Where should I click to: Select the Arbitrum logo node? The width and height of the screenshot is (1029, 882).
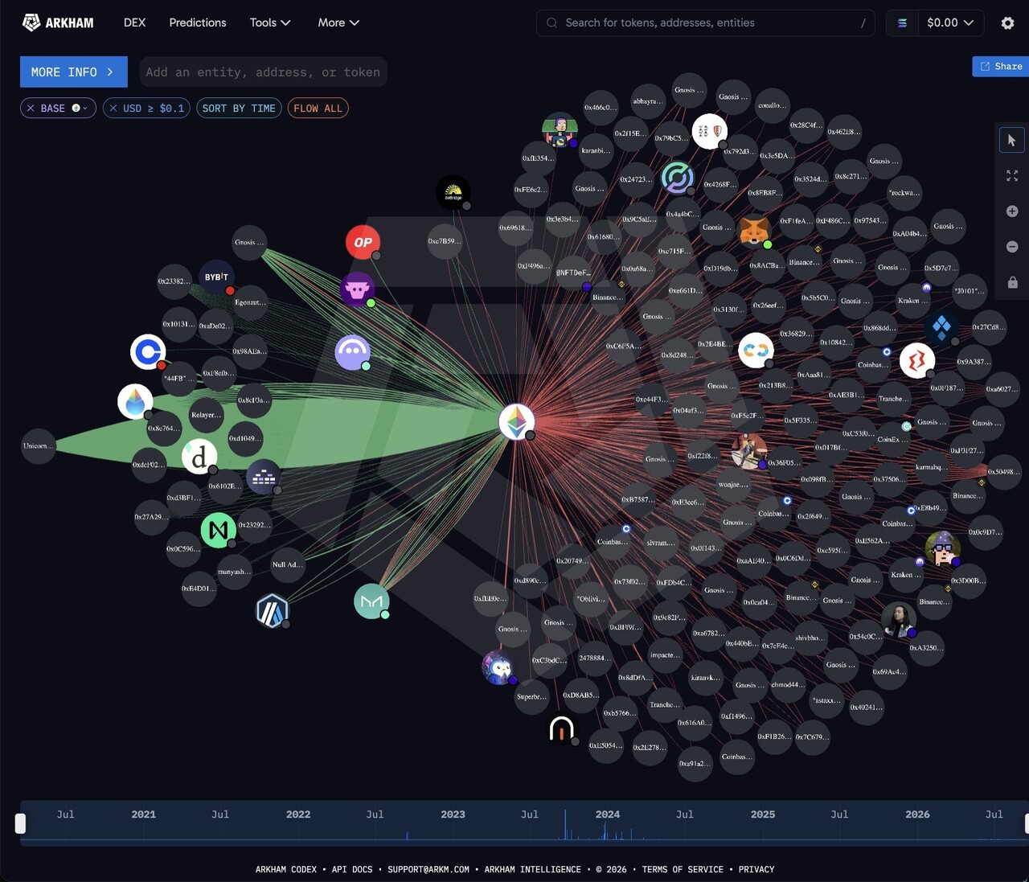point(272,611)
